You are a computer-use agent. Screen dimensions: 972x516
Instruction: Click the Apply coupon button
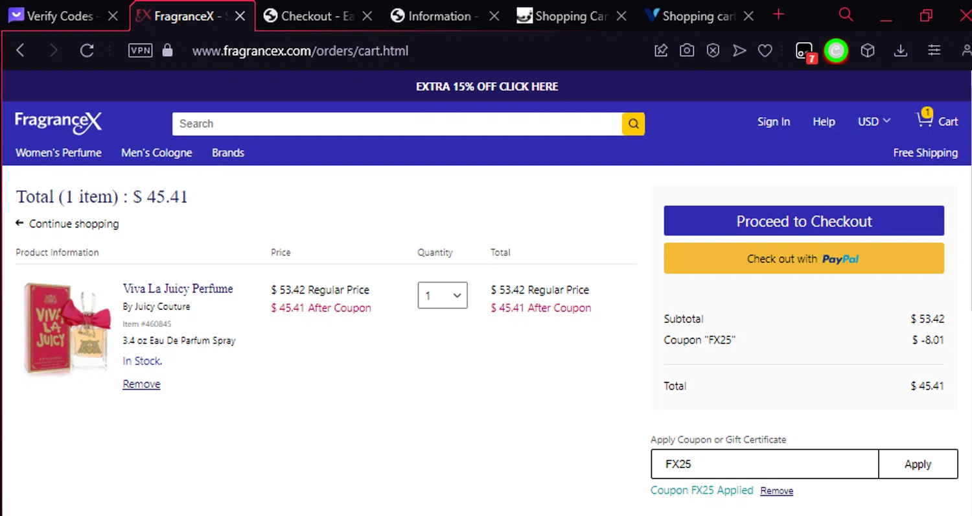918,464
